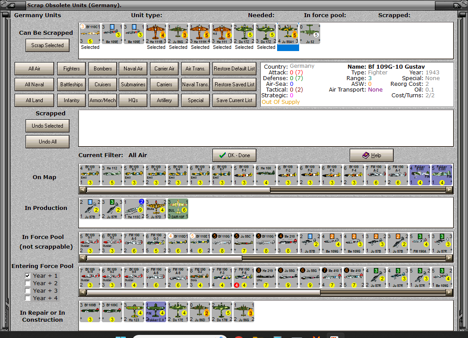Show All Naval units
The width and height of the screenshot is (468, 338).
pyautogui.click(x=34, y=84)
